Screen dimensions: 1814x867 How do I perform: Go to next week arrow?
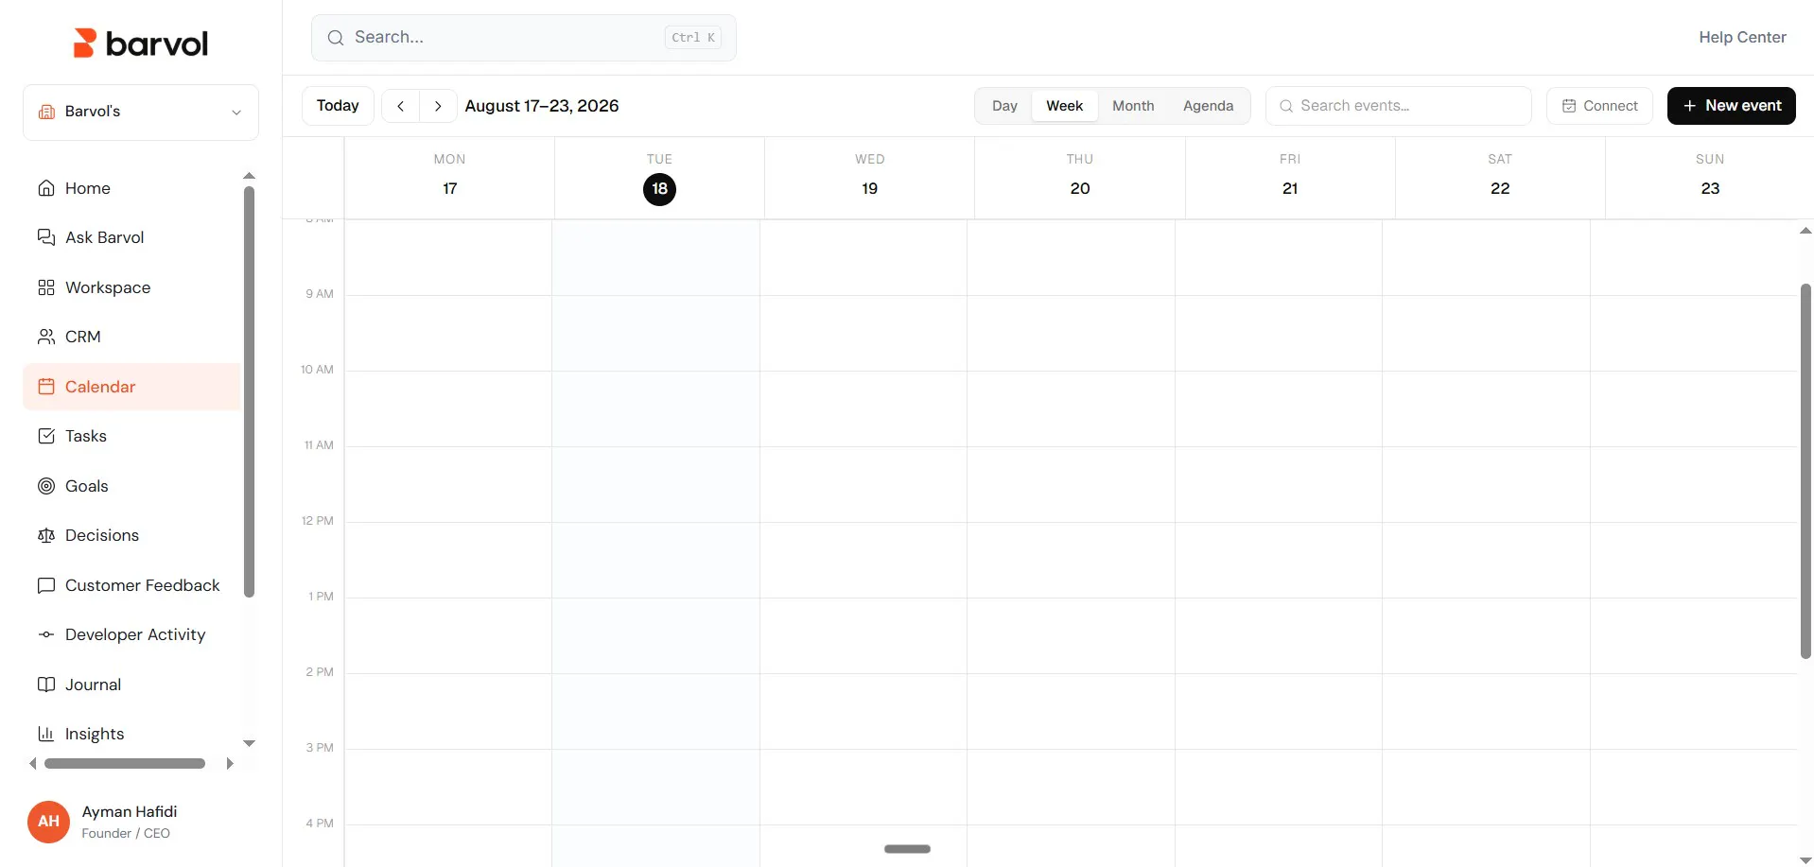pyautogui.click(x=438, y=106)
